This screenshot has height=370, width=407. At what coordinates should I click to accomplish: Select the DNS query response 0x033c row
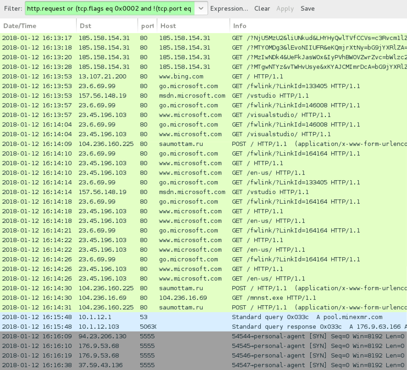coord(203,326)
